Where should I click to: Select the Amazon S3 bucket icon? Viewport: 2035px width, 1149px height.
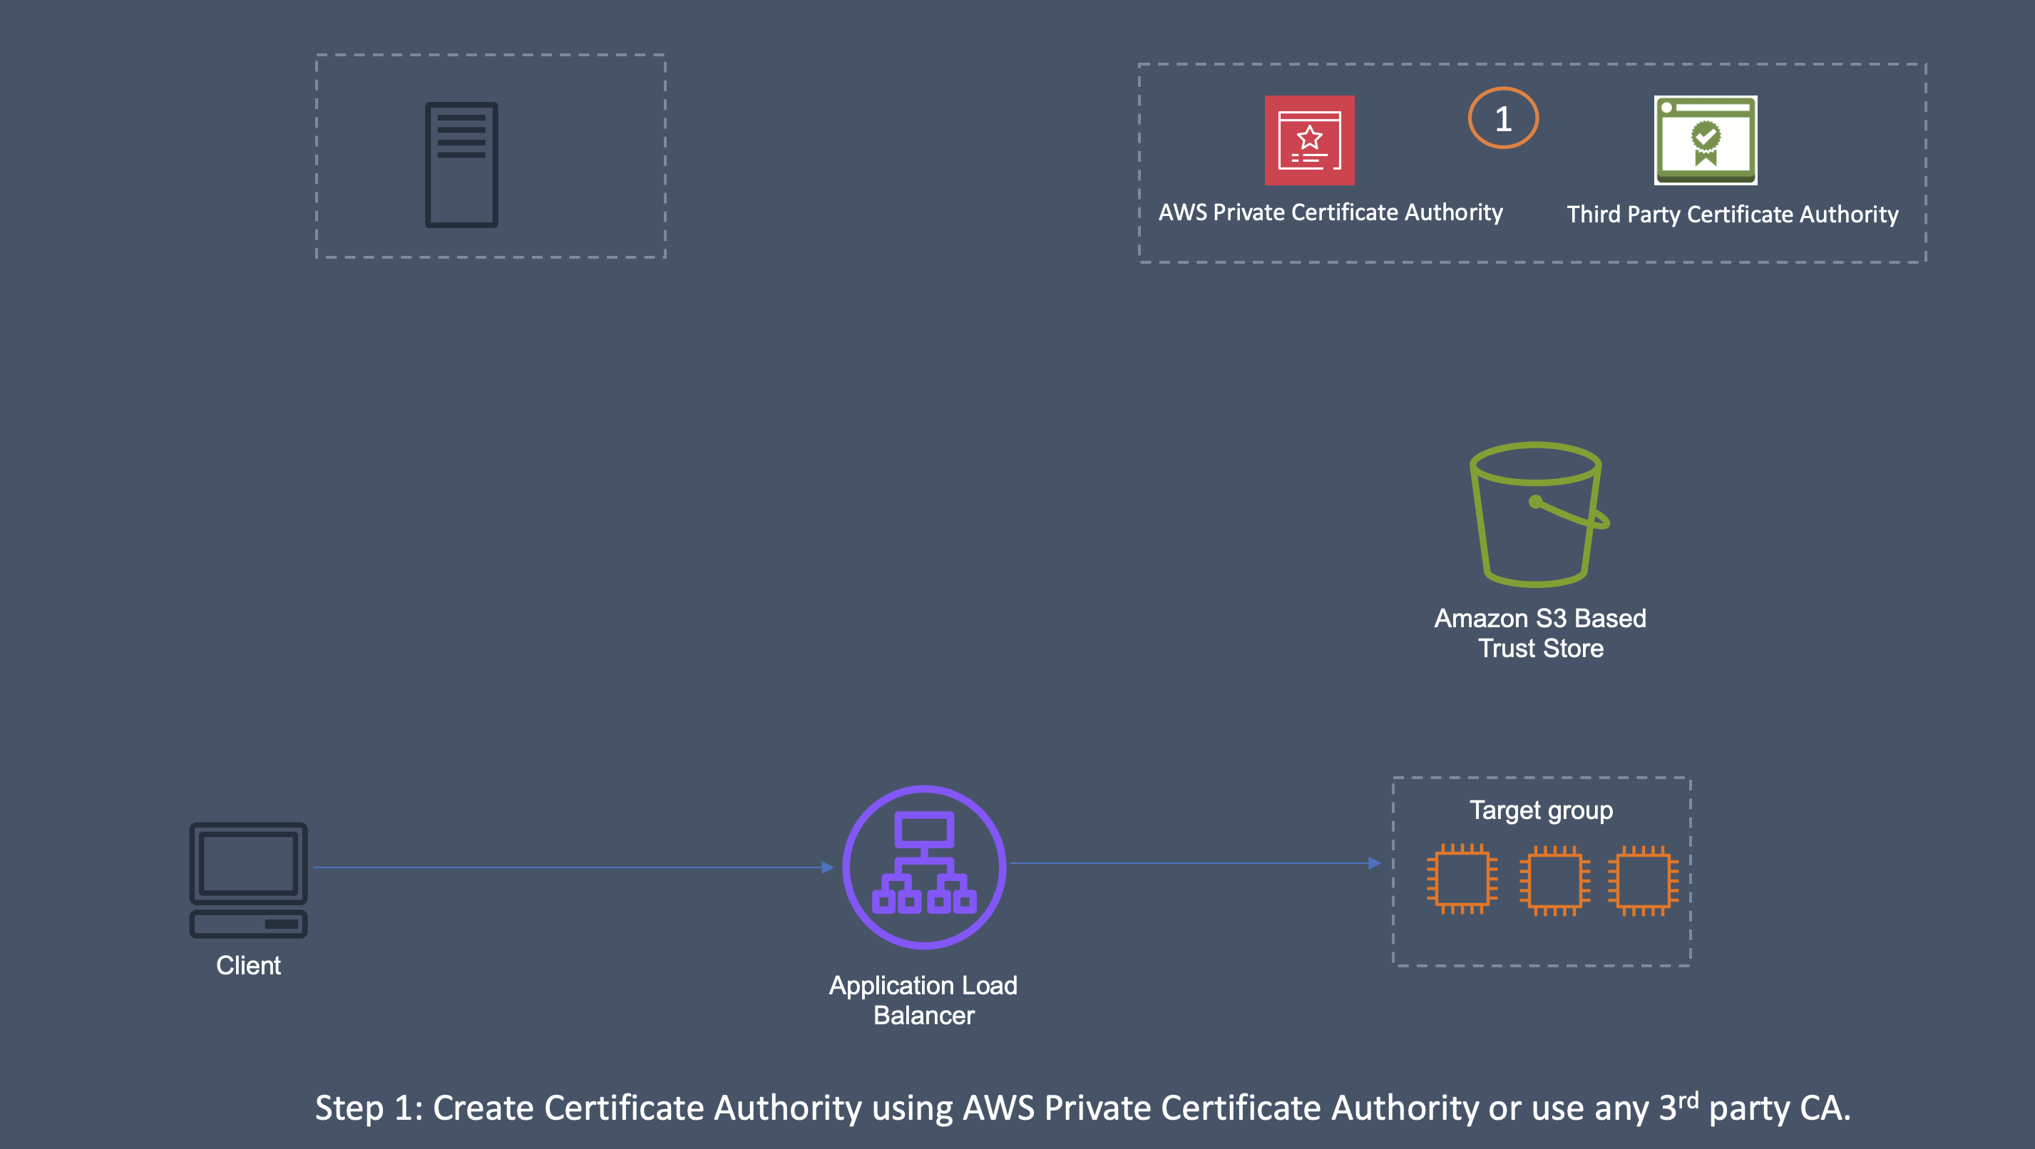point(1537,514)
